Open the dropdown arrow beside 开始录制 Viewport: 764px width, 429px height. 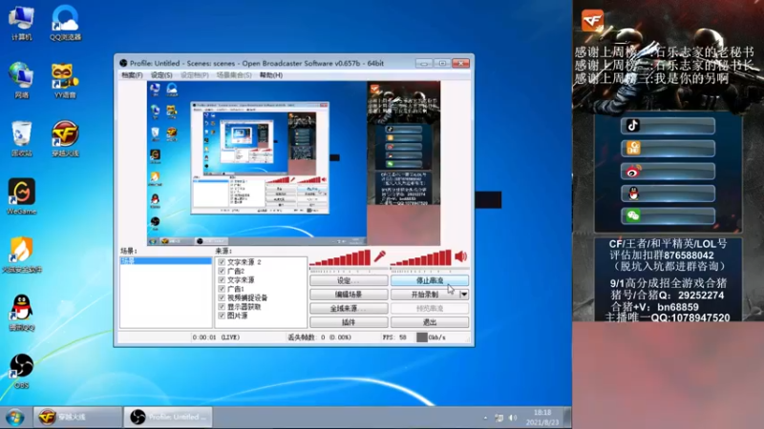click(464, 295)
